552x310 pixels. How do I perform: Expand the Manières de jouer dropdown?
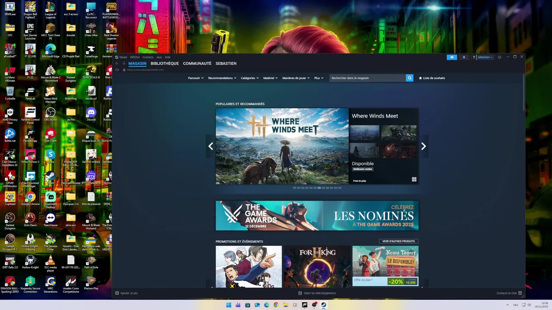click(296, 78)
